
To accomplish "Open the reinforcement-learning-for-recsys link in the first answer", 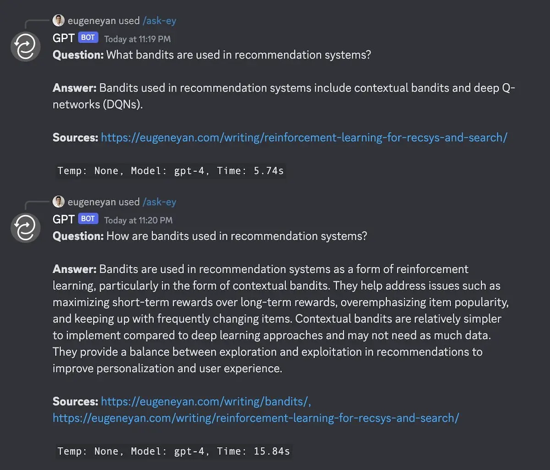I will tap(304, 138).
